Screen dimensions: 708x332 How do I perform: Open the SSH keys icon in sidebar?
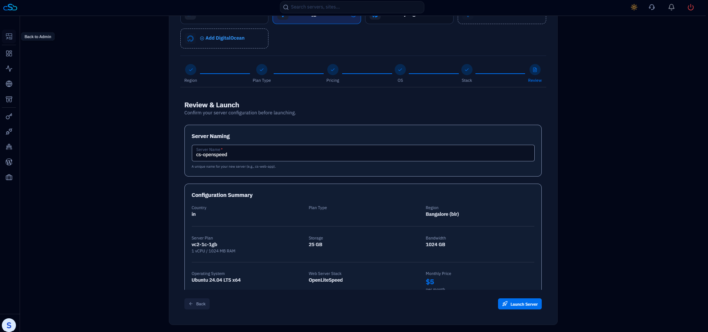[x=9, y=117]
